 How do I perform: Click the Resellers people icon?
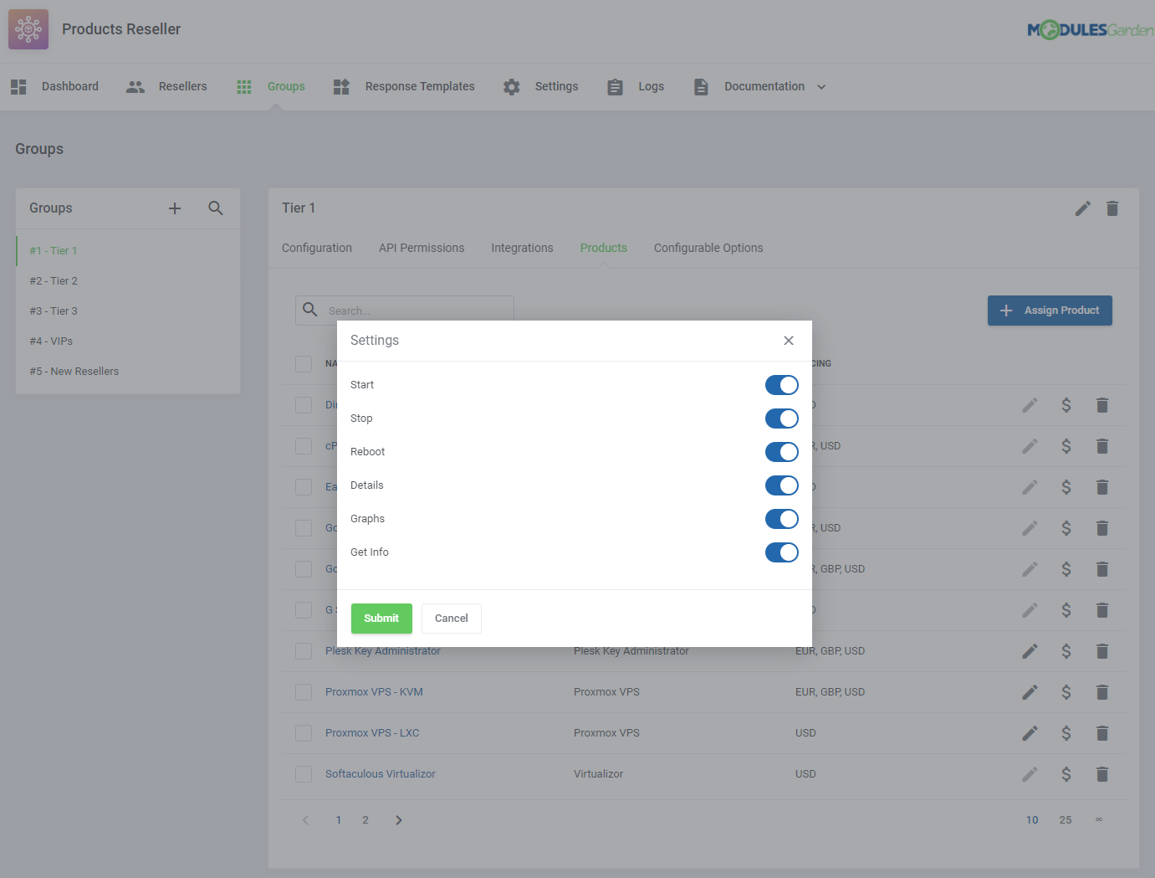[x=135, y=86]
